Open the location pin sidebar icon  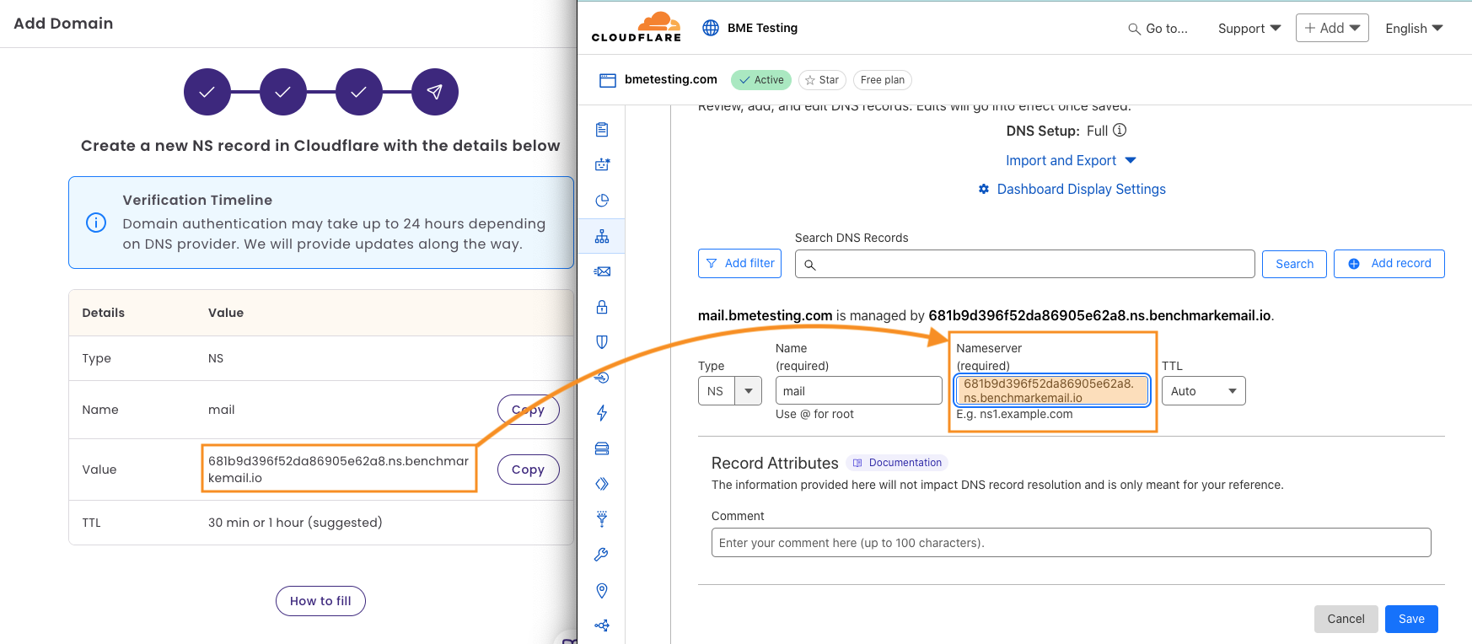tap(602, 590)
